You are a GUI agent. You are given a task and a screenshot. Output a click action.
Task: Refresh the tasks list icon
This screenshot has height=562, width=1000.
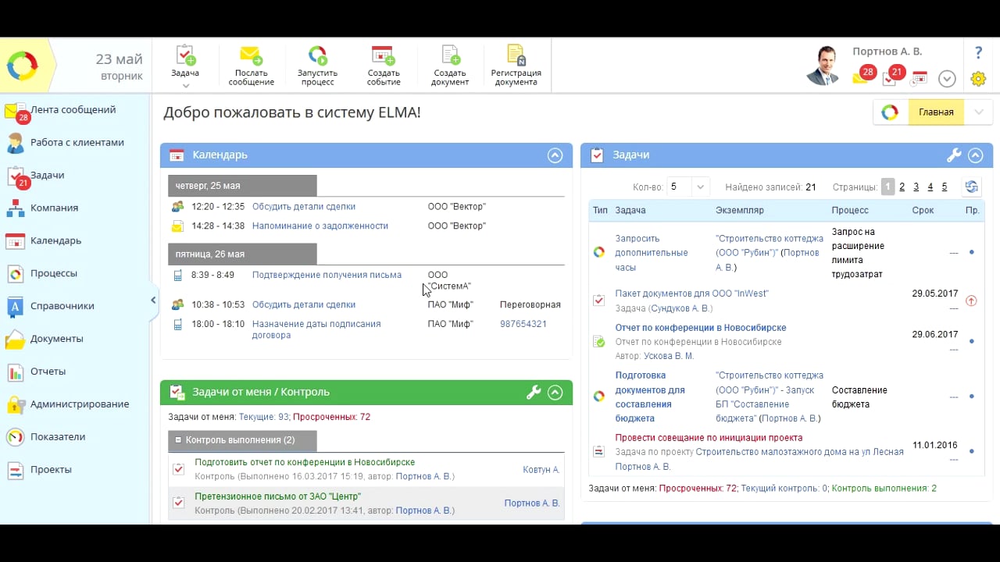click(971, 187)
